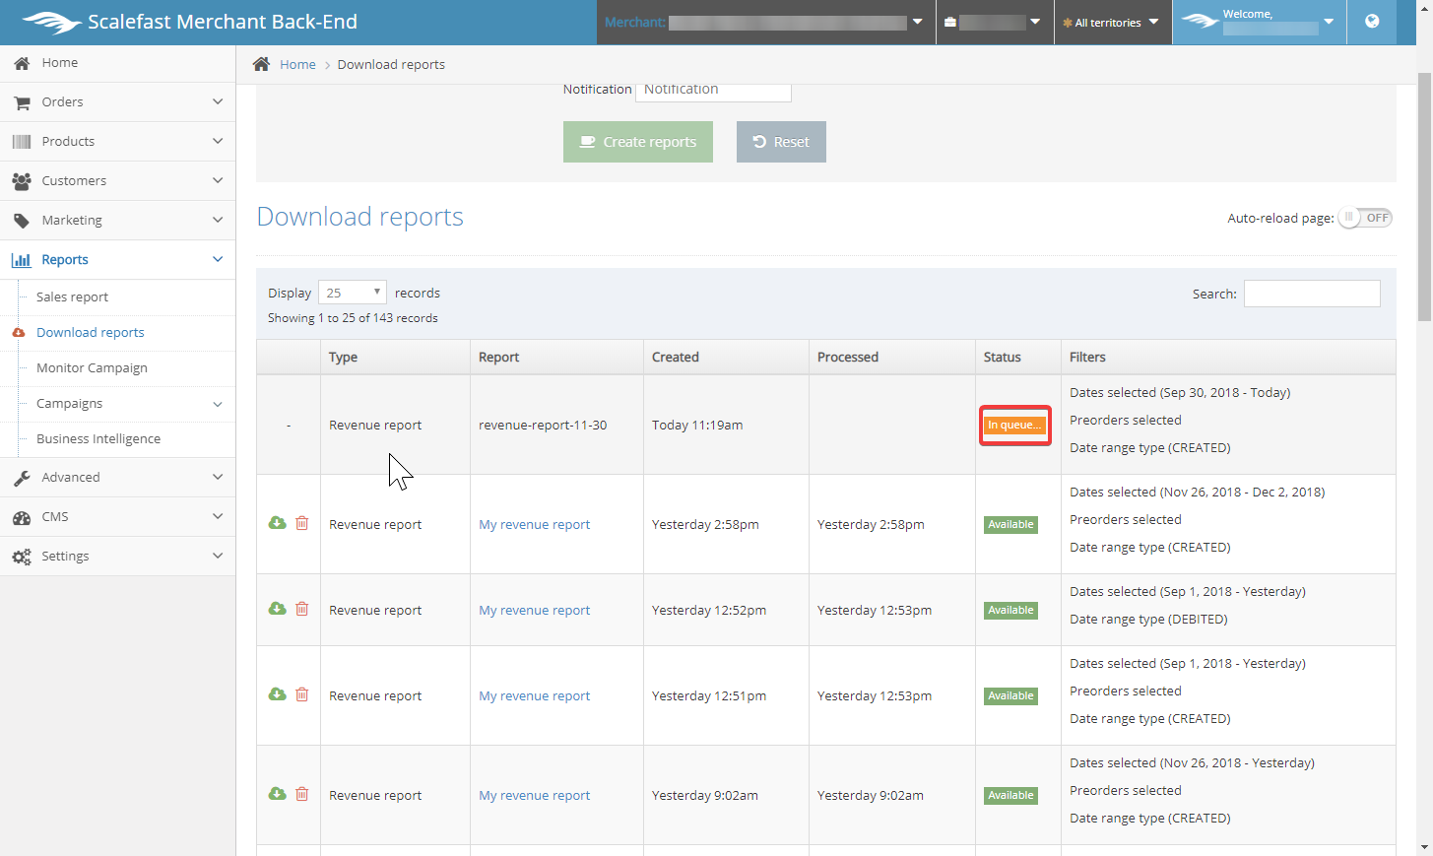Click the Create reports button
Image resolution: width=1433 pixels, height=856 pixels.
(x=638, y=142)
